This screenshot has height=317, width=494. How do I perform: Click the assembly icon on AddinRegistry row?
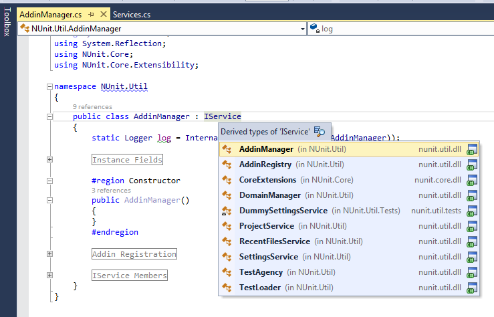472,165
